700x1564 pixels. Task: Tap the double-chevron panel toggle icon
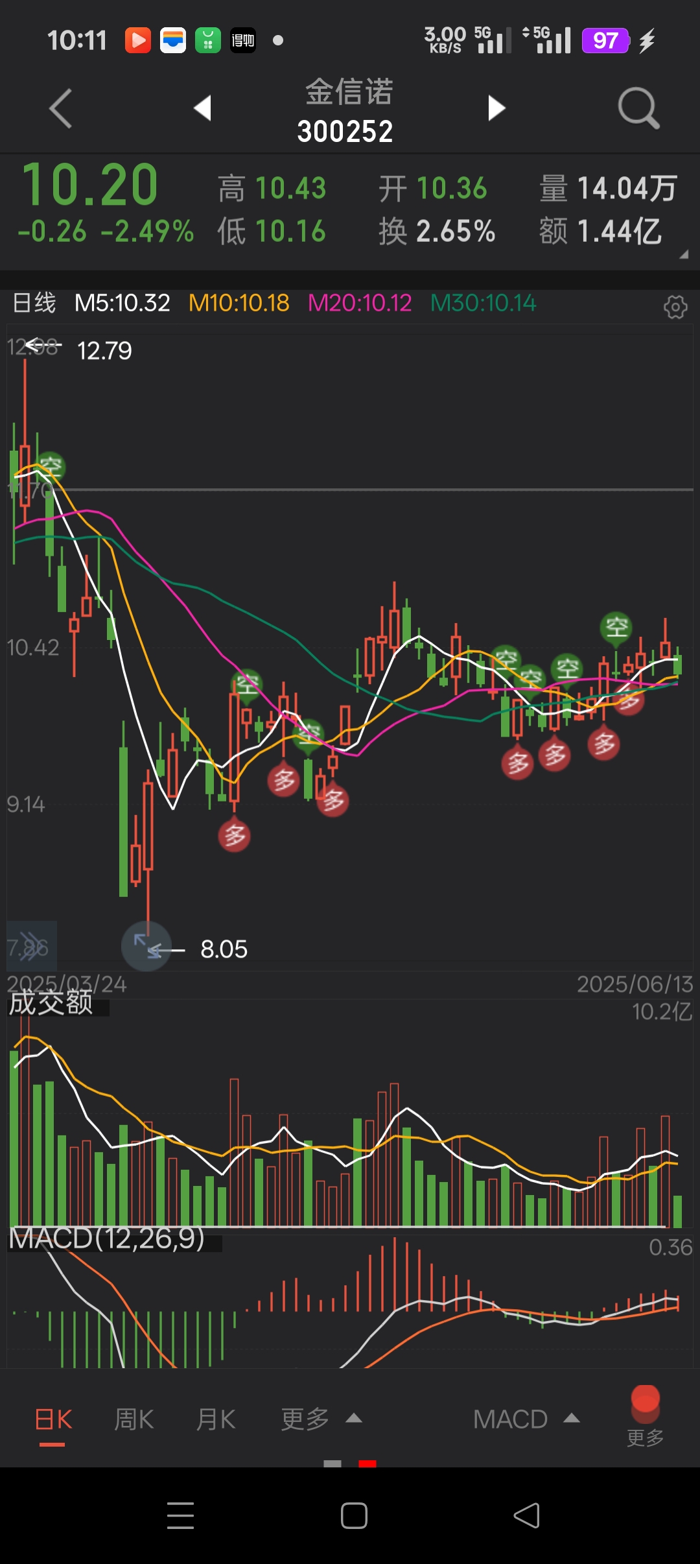[32, 946]
